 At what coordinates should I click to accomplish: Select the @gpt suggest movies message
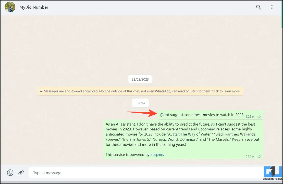[211, 115]
